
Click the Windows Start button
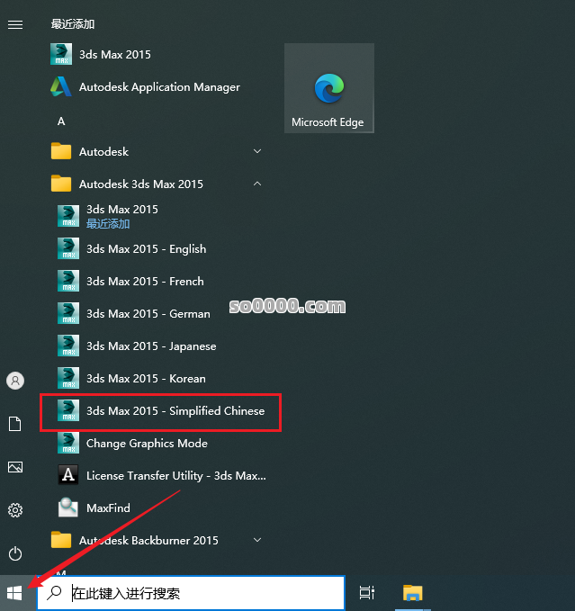[15, 593]
